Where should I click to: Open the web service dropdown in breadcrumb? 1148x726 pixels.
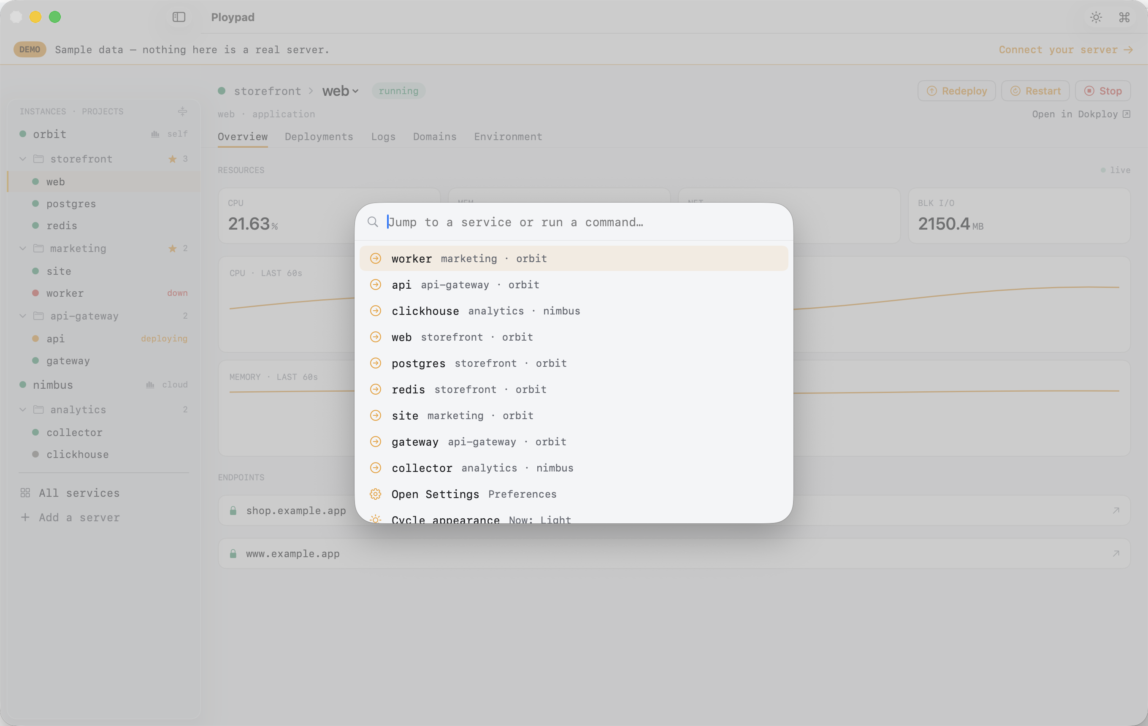[x=341, y=91]
